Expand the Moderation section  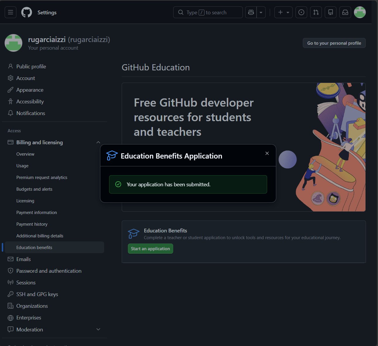coord(98,329)
